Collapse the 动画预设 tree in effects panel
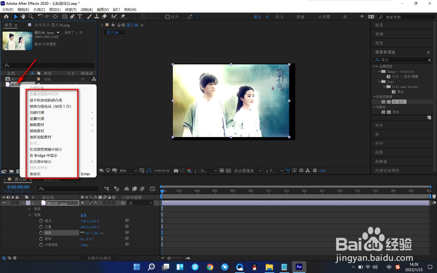Image resolution: width=437 pixels, height=273 pixels. coord(374,66)
